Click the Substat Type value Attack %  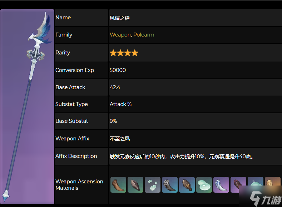coord(120,104)
